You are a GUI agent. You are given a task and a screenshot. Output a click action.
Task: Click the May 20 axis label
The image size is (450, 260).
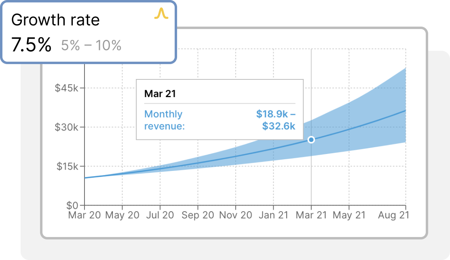click(122, 215)
